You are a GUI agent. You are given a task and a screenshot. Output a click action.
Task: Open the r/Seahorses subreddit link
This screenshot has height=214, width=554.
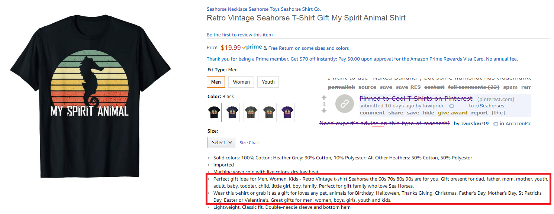click(x=490, y=106)
